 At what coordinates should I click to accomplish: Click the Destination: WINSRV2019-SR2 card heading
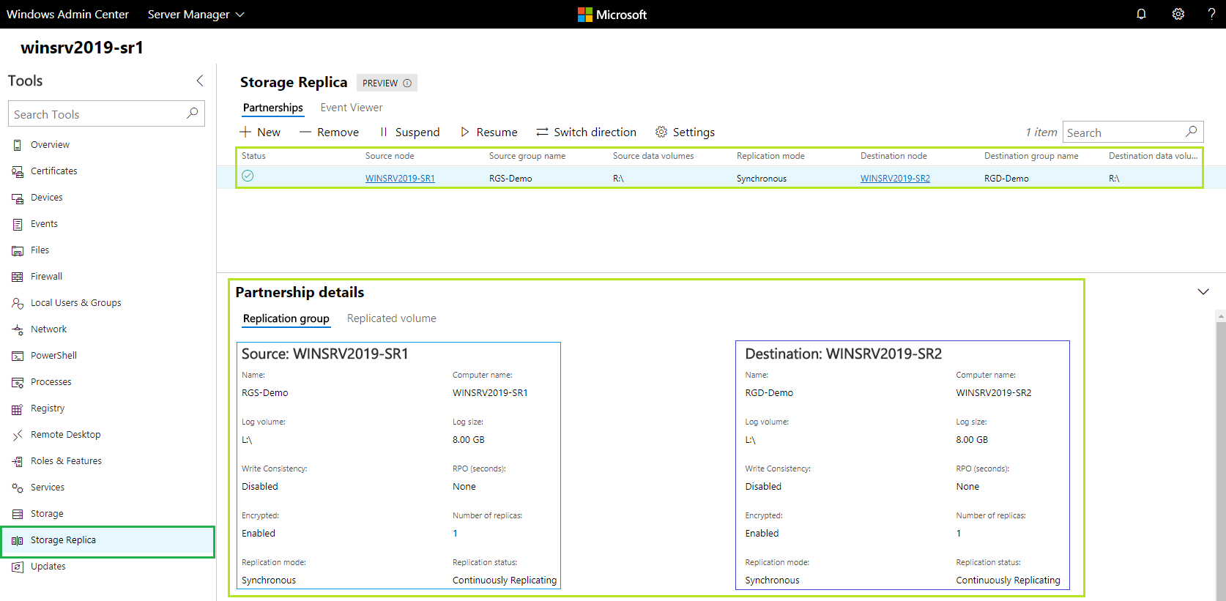pos(844,354)
